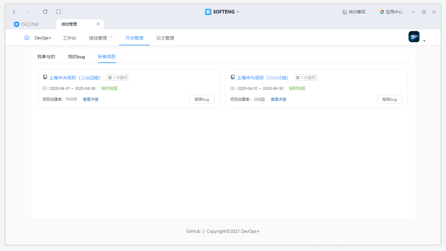Open 论文管理 menu item
The height and width of the screenshot is (251, 446).
165,38
